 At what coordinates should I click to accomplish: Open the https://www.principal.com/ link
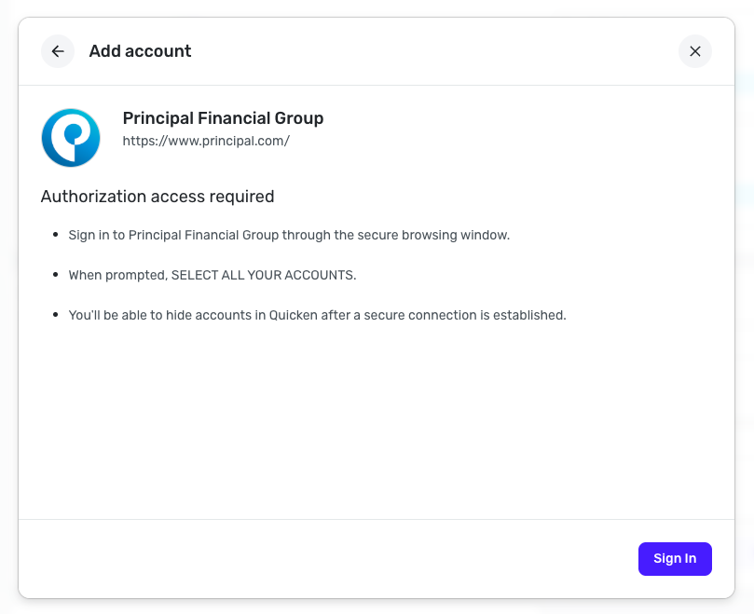(206, 141)
